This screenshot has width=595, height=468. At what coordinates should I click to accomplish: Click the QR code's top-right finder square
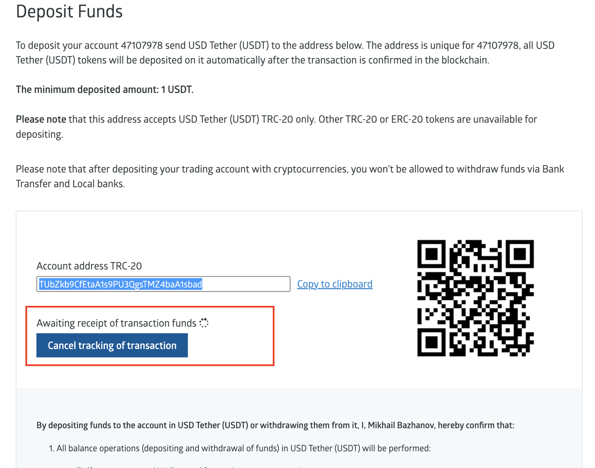pos(518,256)
